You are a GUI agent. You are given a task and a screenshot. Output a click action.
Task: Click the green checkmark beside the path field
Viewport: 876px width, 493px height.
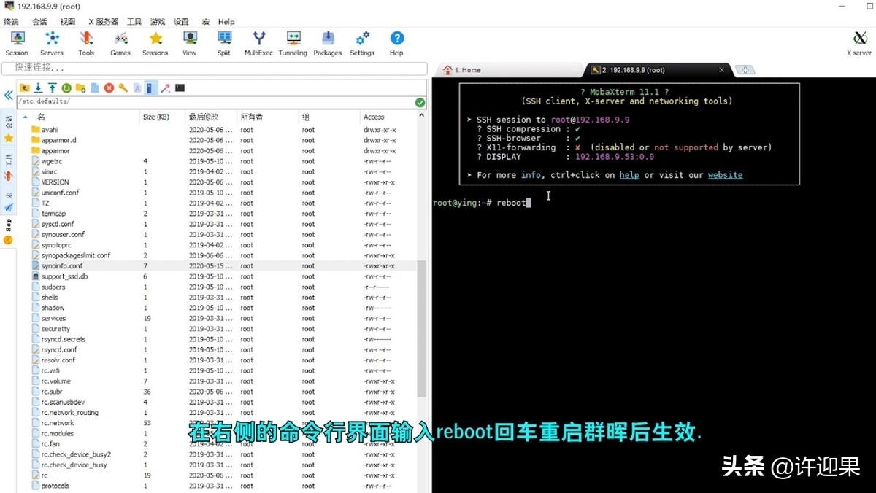pos(420,102)
